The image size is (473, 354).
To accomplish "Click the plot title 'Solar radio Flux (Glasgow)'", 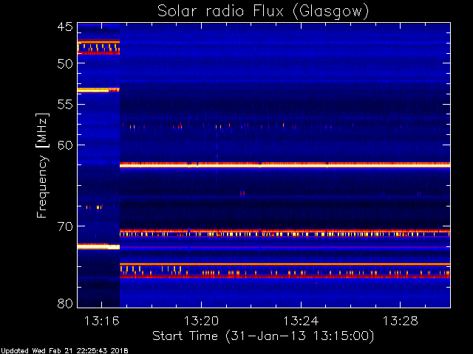I will point(263,12).
